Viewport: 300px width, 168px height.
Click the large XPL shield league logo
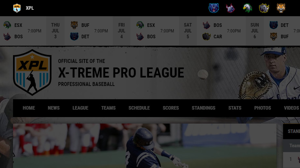coord(32,72)
